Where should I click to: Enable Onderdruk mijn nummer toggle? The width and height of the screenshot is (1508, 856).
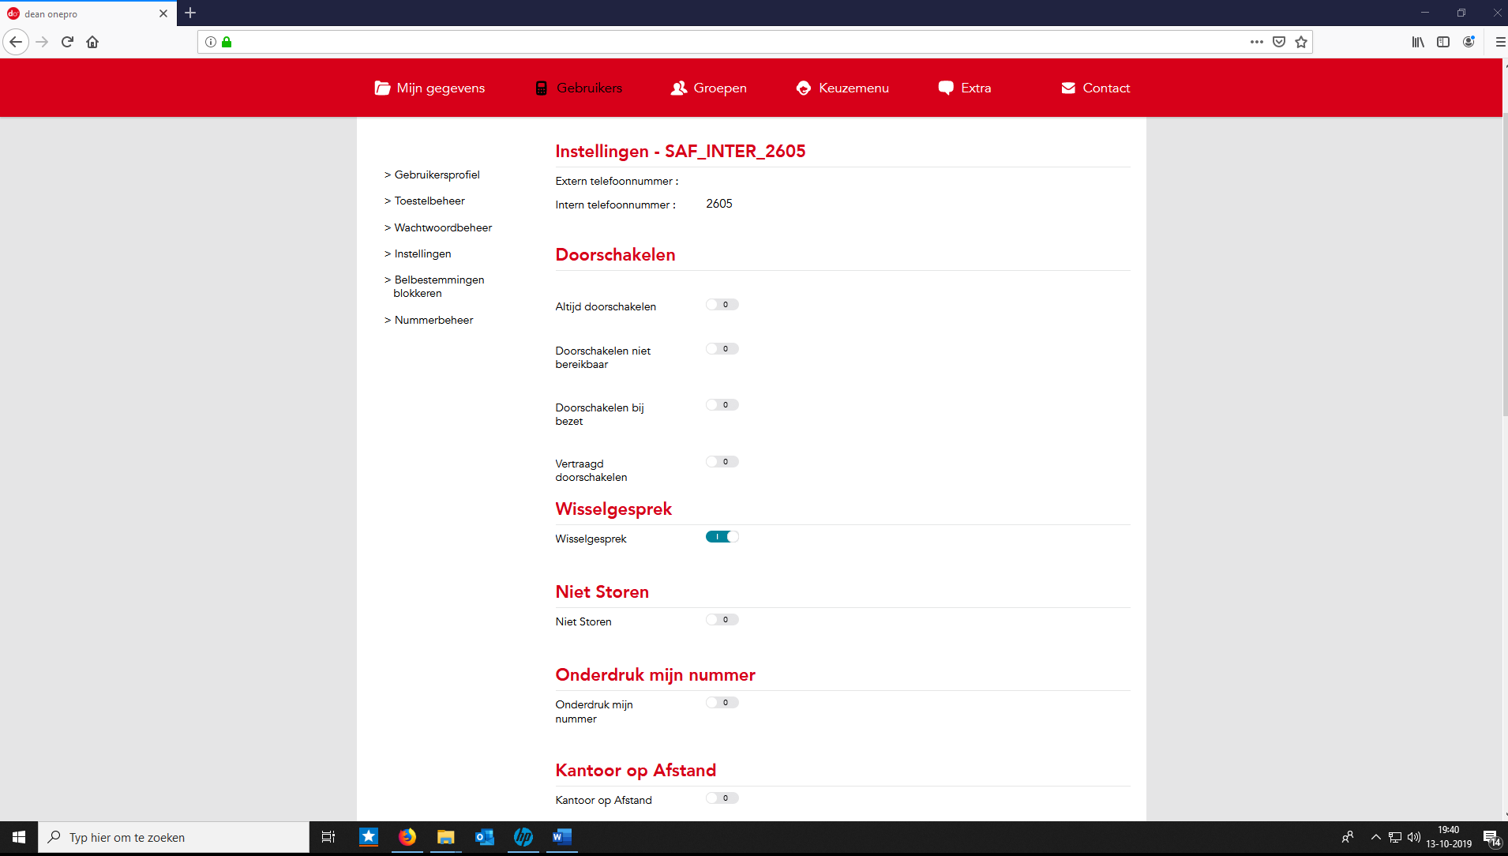pos(722,703)
